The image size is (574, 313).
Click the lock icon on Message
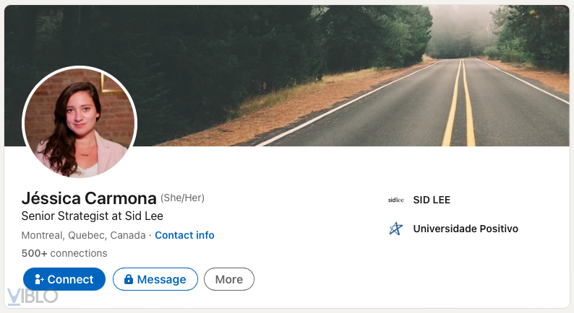[129, 279]
